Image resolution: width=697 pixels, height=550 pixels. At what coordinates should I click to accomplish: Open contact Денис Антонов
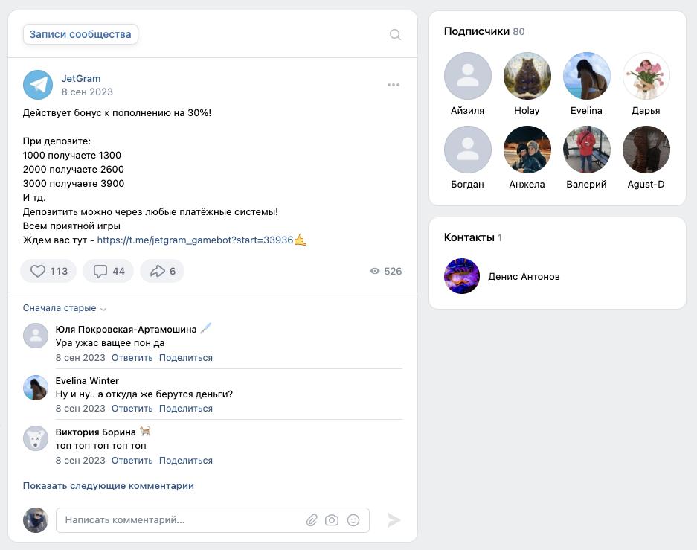tap(523, 276)
